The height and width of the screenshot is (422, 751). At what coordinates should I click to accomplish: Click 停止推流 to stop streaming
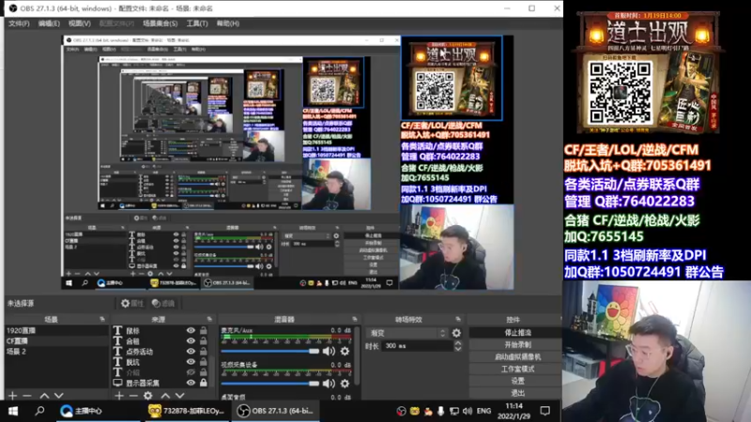(517, 333)
